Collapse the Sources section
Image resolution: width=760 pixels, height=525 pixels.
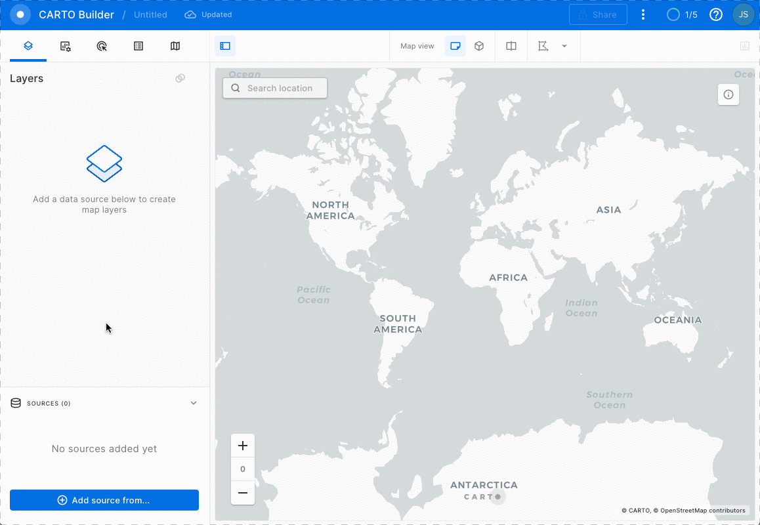click(194, 402)
